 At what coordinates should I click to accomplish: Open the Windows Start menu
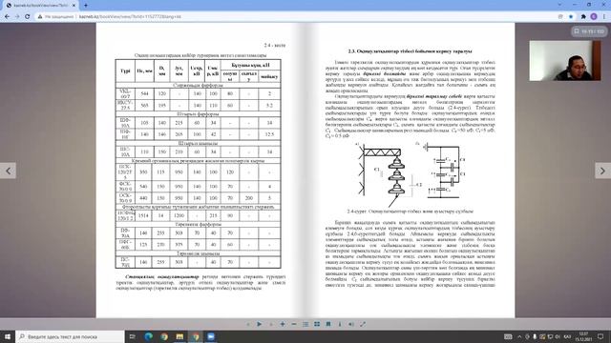coord(8,336)
